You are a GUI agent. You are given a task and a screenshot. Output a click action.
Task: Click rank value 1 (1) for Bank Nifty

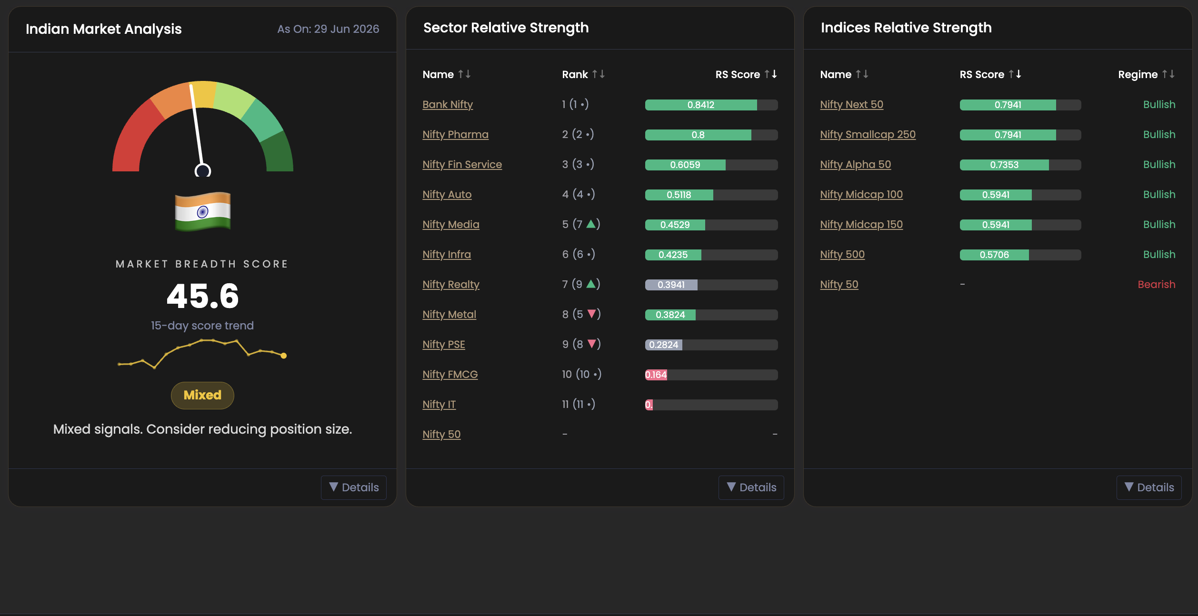(x=575, y=104)
